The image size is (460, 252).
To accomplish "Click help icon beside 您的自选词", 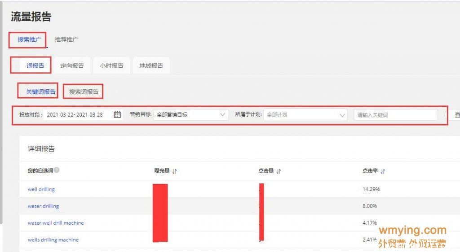I will (57, 170).
